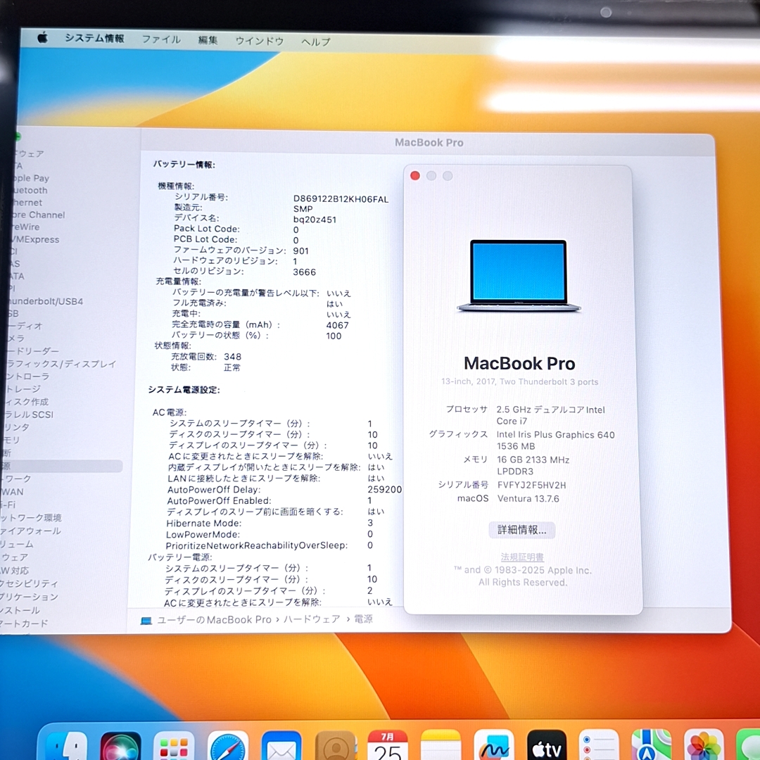Click the cell revision value 3666
The width and height of the screenshot is (760, 760).
point(305,272)
